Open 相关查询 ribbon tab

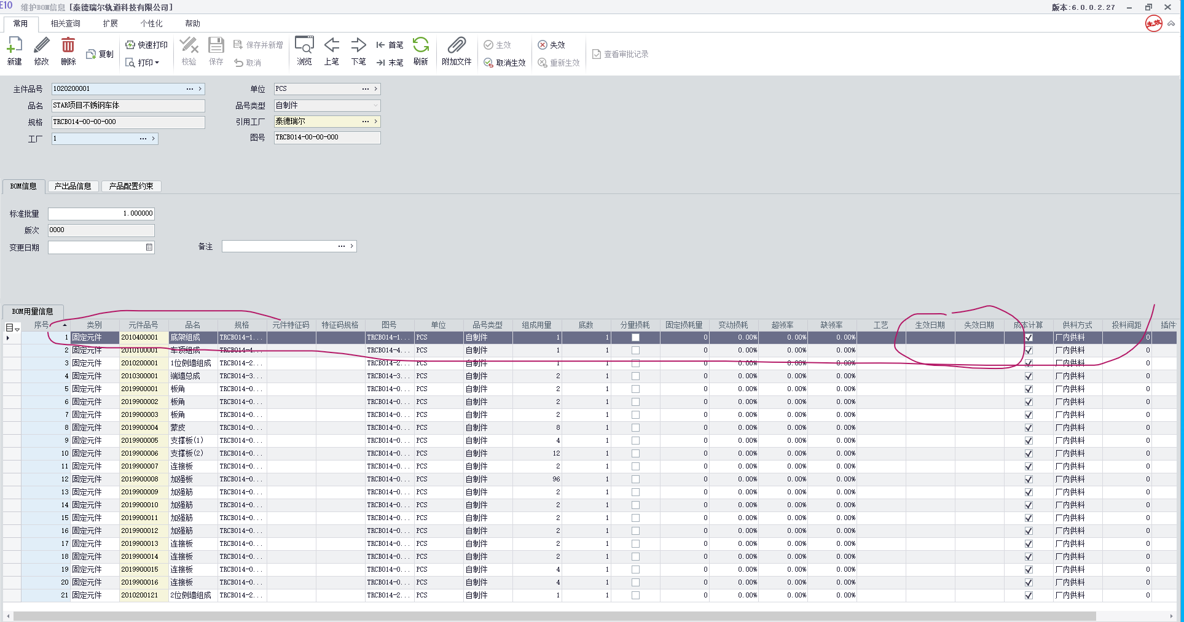click(66, 23)
